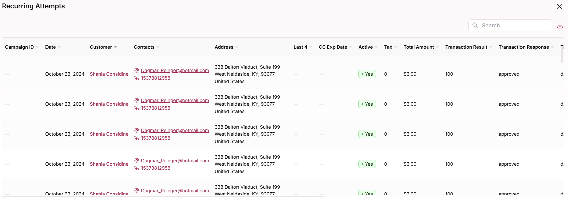Call 15378812958 link in fourth row

156,168
